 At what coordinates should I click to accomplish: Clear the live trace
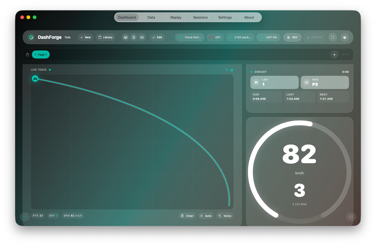[187, 216]
